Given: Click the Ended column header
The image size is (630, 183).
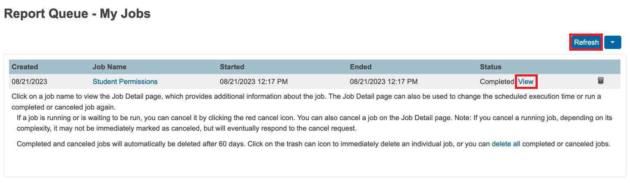Looking at the screenshot, I should (x=360, y=67).
